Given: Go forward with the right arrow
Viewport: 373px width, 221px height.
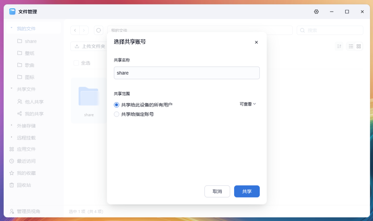Looking at the screenshot, I should coord(84,30).
